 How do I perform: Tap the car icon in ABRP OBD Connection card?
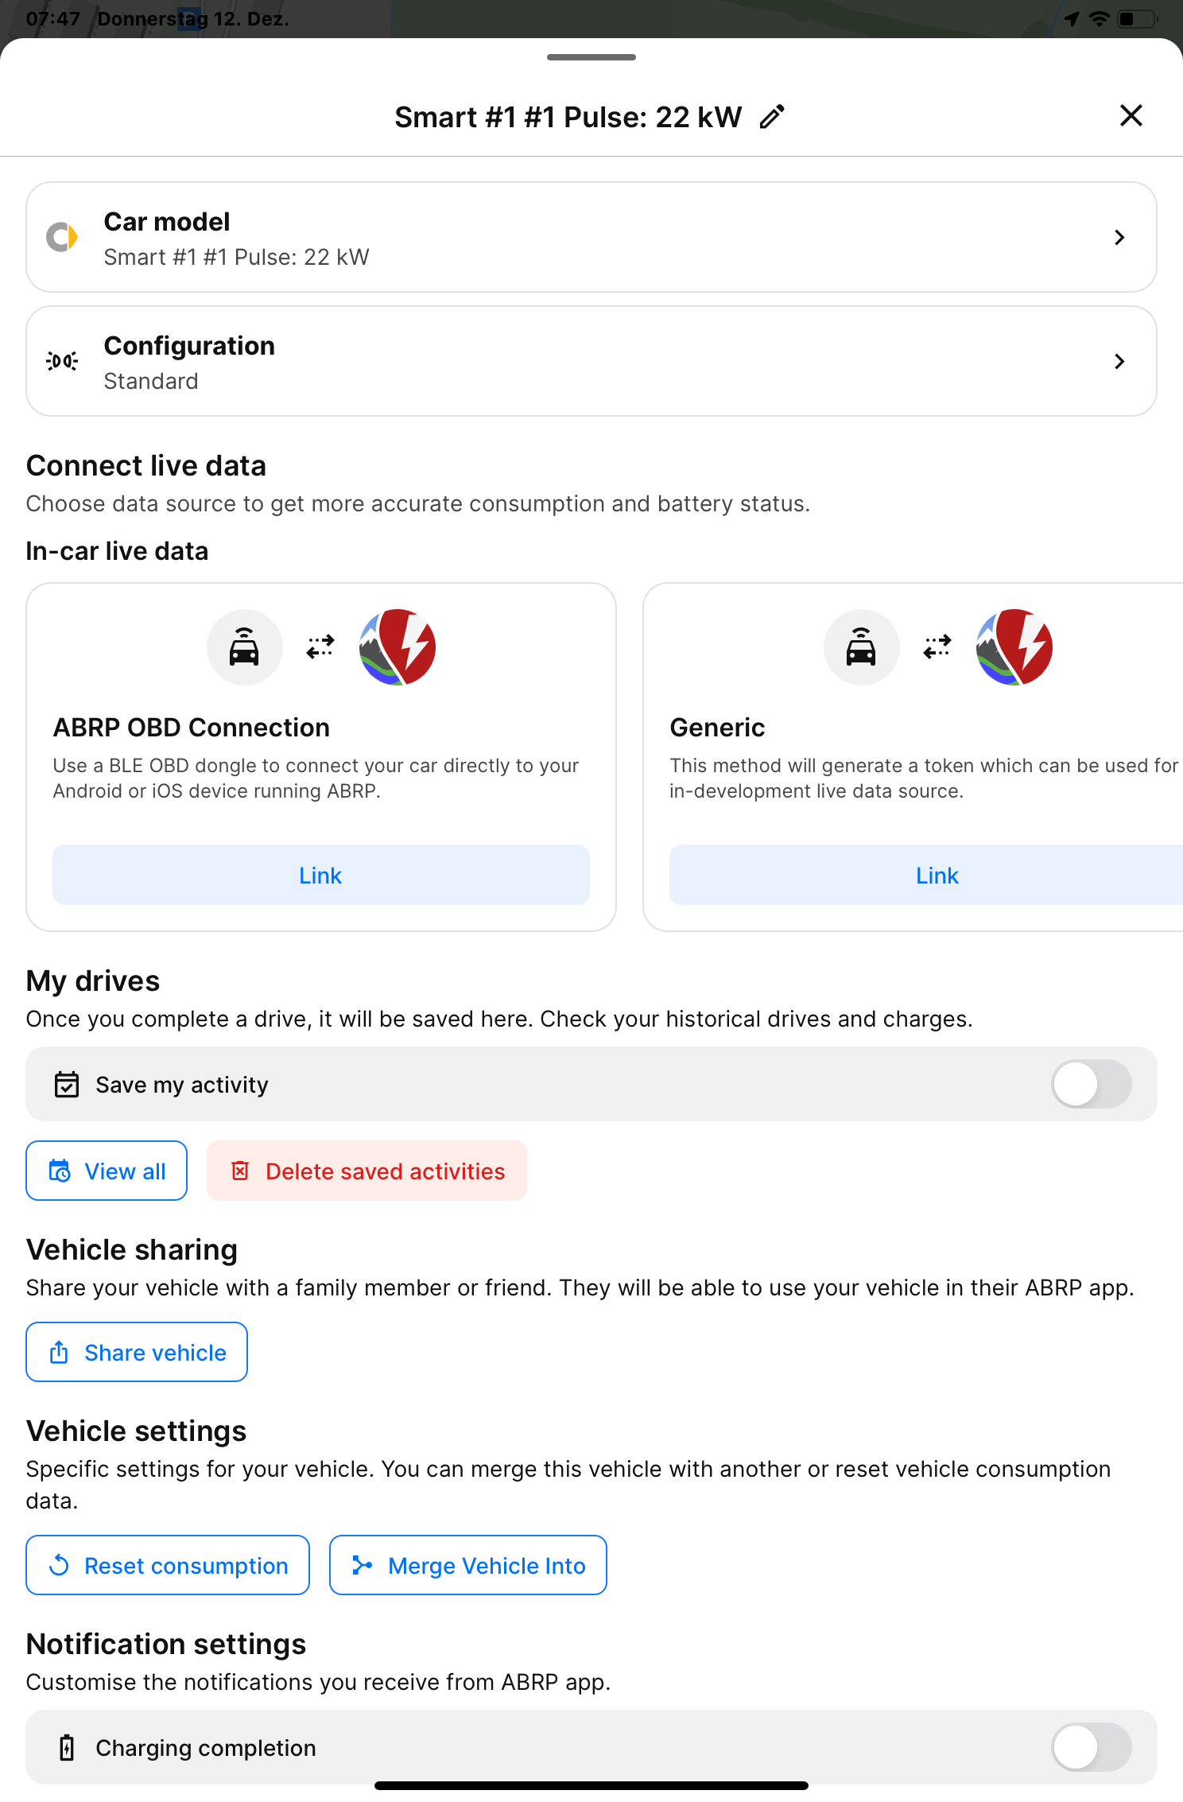pos(244,647)
